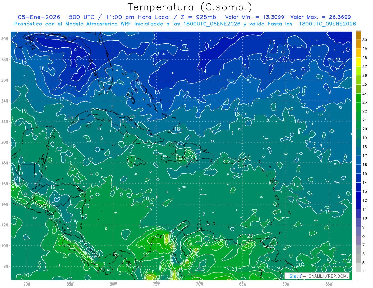373x288 pixels.
Task: Click the colorbar scale label 10
Action: pos(365,218)
